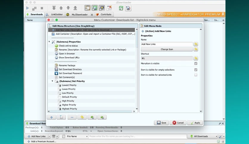249x144 pixels.
Task: Click the reconnect toolbar icon
Action: [x=121, y=8]
